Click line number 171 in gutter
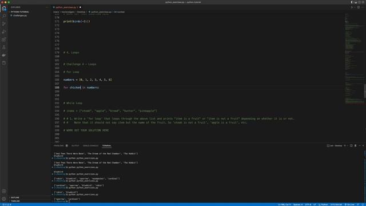366x206 pixels. [57, 21]
